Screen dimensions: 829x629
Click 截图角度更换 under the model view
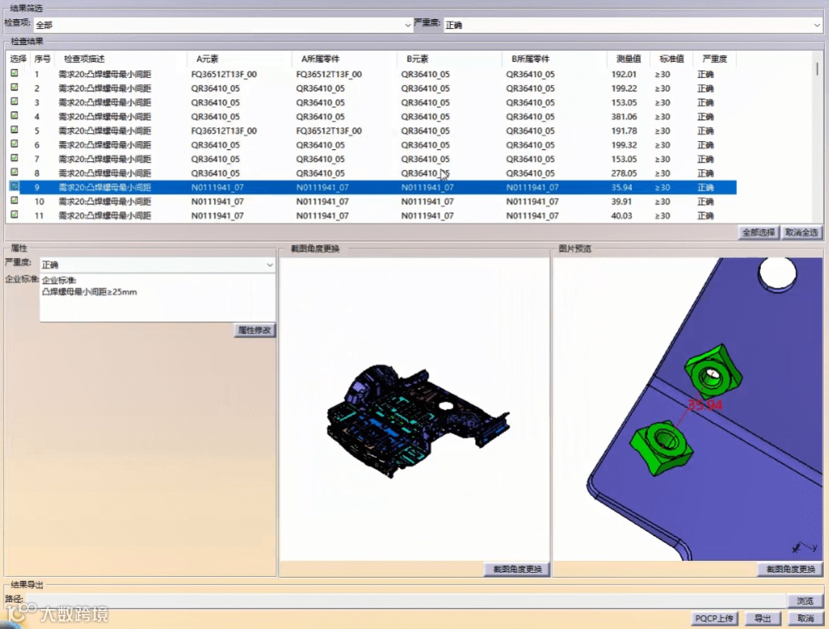[517, 569]
